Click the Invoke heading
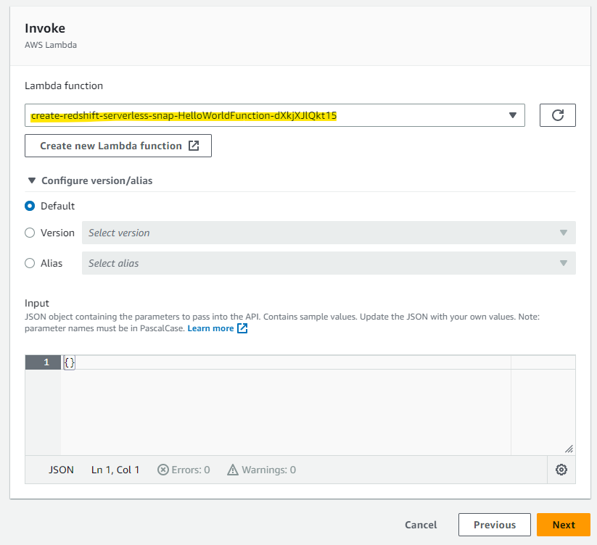The image size is (597, 545). coord(45,28)
